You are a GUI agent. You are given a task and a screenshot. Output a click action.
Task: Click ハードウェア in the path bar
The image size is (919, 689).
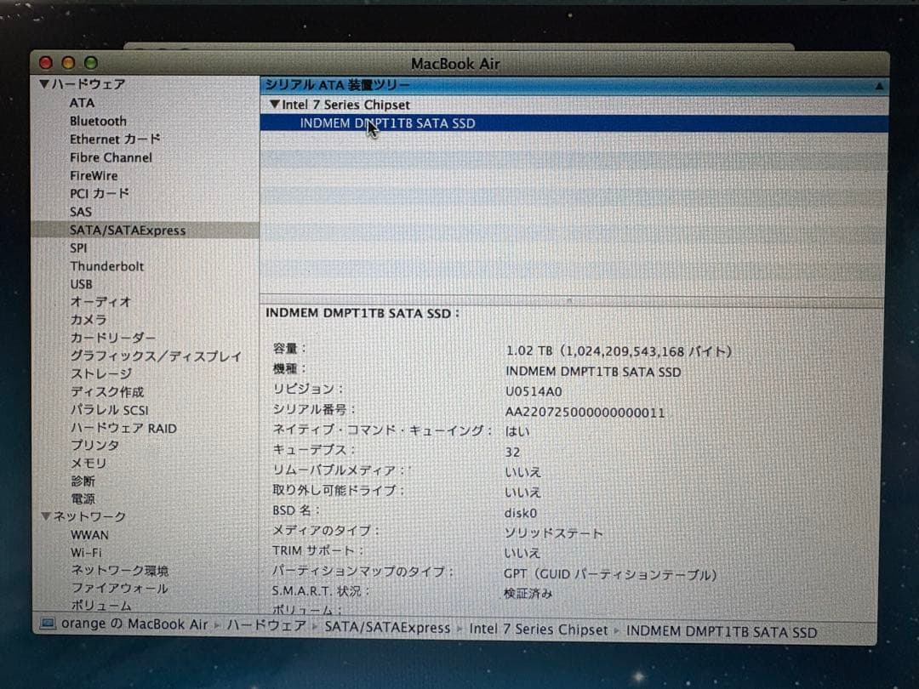(266, 626)
